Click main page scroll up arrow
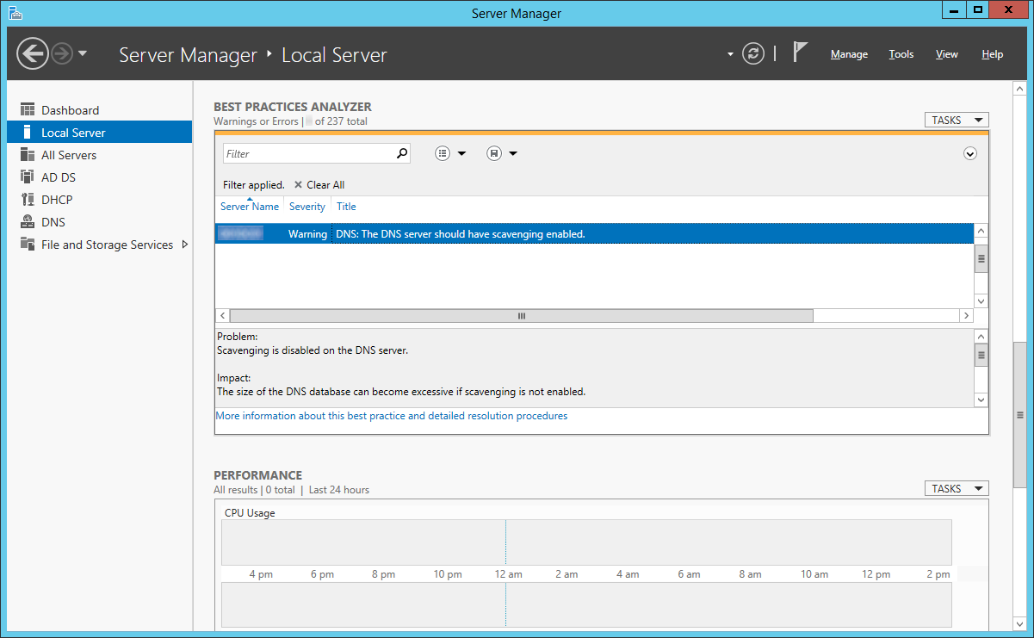1034x638 pixels. (1019, 89)
